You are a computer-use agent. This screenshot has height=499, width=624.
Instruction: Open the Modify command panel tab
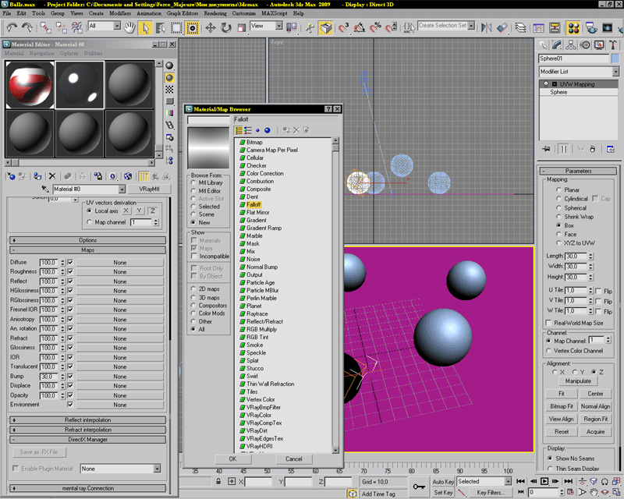click(x=556, y=45)
